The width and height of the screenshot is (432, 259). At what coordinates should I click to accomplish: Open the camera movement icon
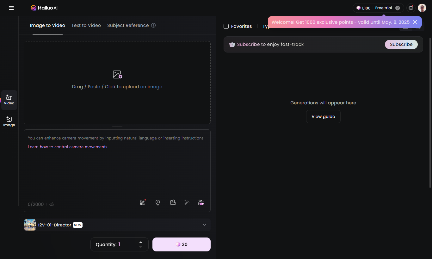(x=173, y=202)
